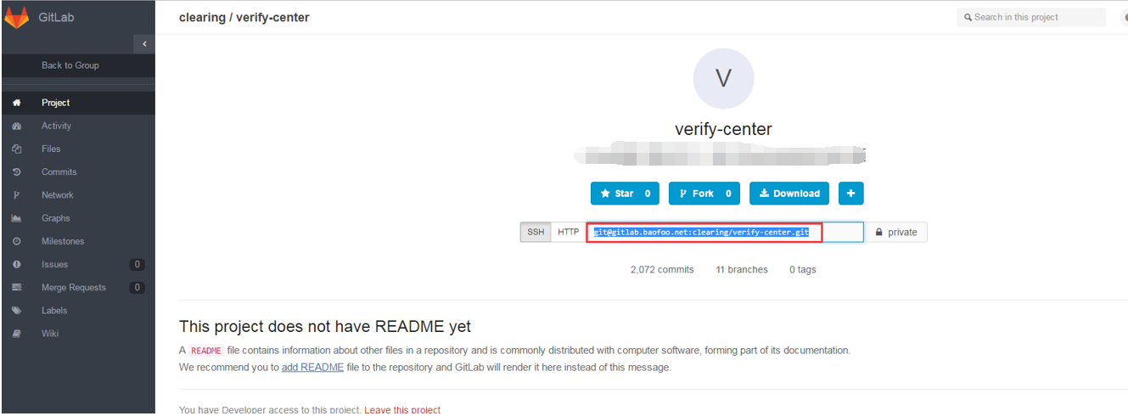Image resolution: width=1128 pixels, height=416 pixels.
Task: Click the Milestones clock icon
Action: click(x=16, y=242)
